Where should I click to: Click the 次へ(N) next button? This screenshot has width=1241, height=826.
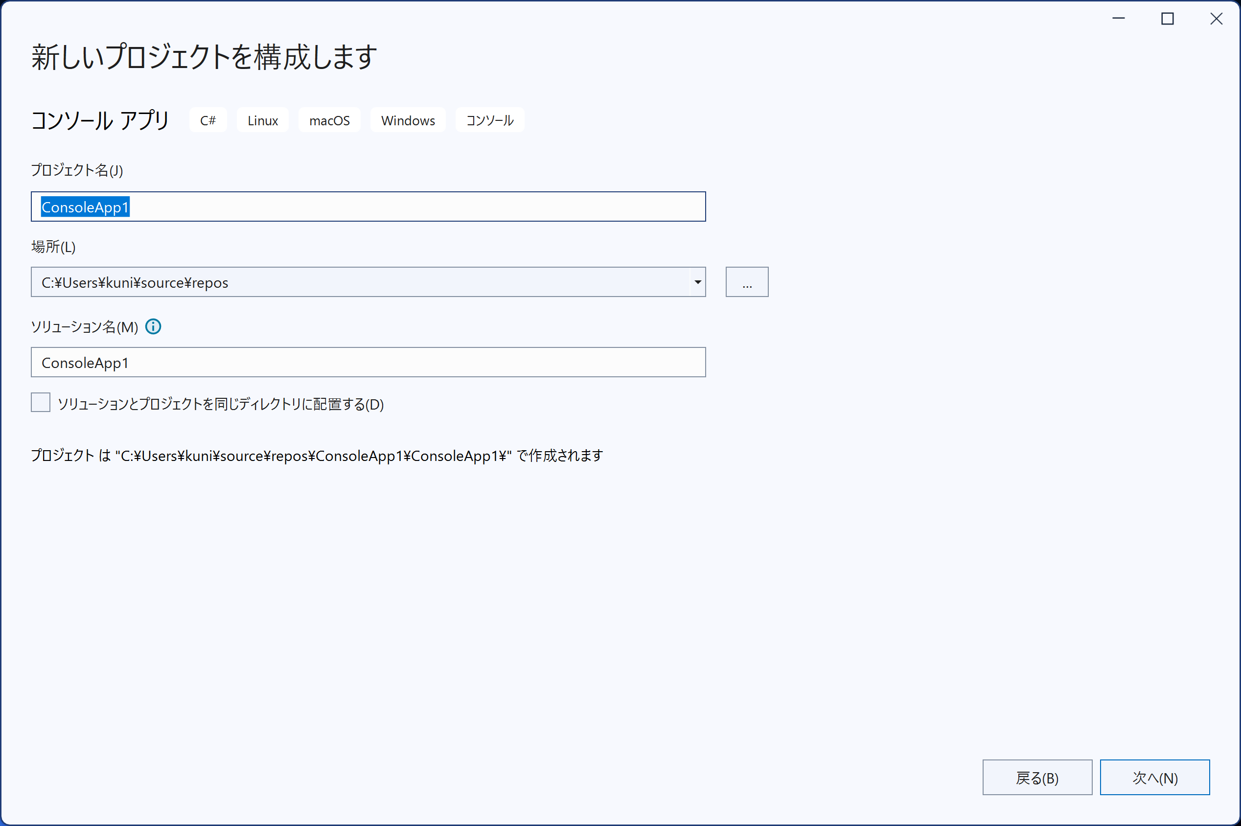tap(1154, 778)
